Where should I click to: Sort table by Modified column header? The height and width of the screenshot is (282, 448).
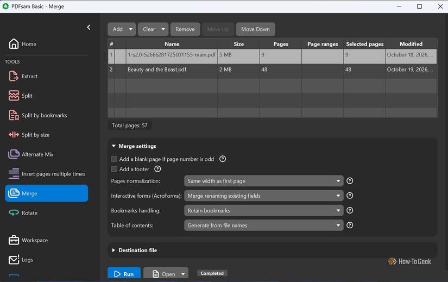tap(411, 44)
